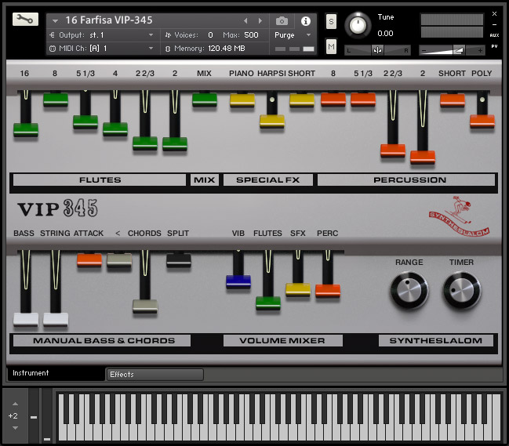Adjust the output volume slider

tap(460, 50)
